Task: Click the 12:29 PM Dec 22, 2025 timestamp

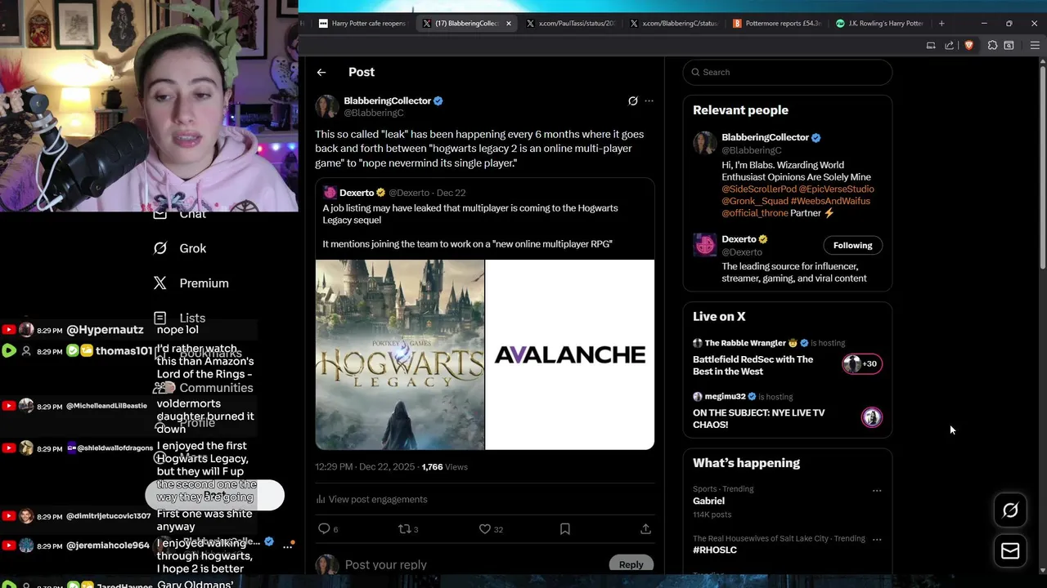Action: click(365, 467)
